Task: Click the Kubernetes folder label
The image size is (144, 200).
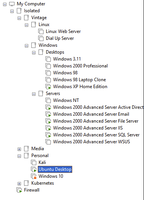Action: 43,183
